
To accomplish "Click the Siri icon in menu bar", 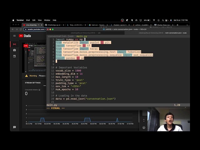I will point(171,20).
